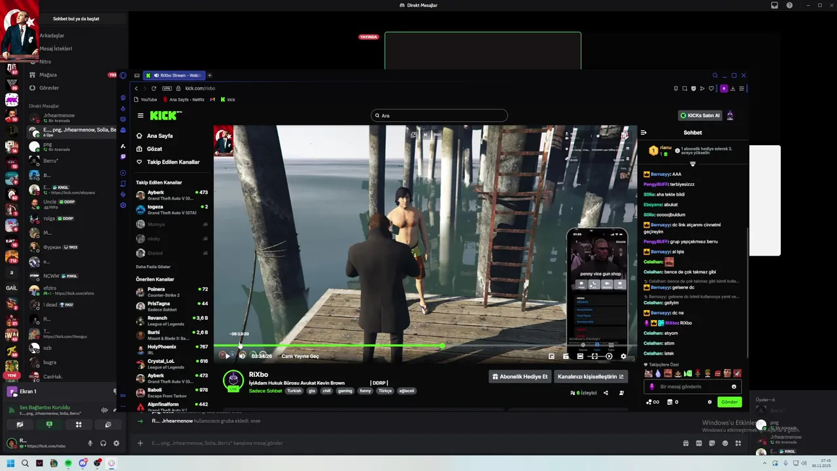Stop Discord screen share green button
This screenshot has width=837, height=471.
pos(49,425)
